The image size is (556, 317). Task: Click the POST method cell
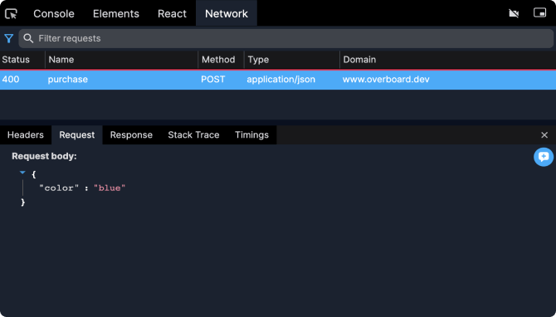click(213, 80)
